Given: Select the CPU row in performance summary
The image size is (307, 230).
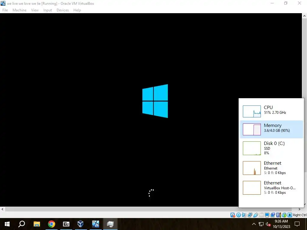Looking at the screenshot, I should pos(271,111).
